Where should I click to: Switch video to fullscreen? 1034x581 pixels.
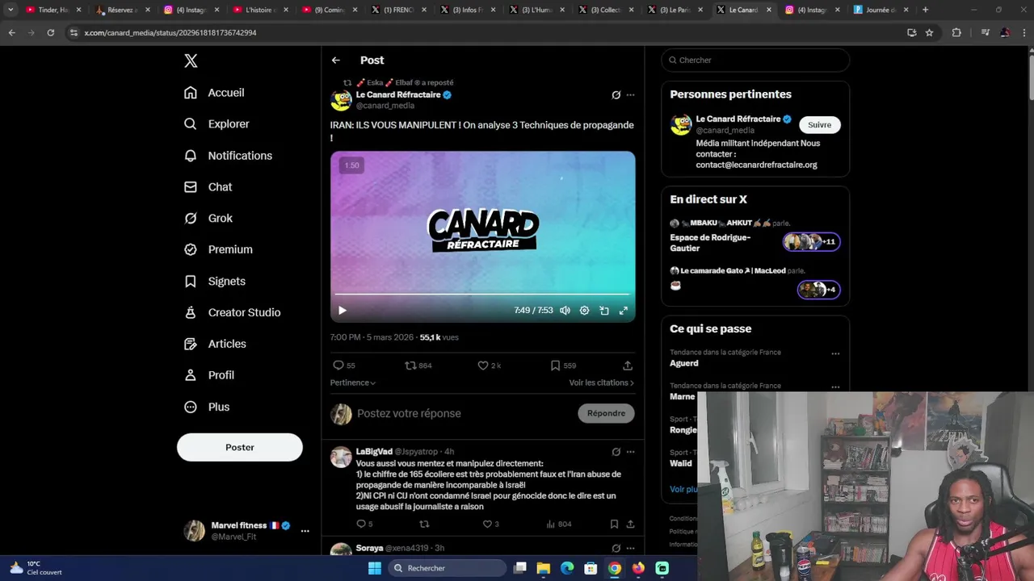(623, 311)
